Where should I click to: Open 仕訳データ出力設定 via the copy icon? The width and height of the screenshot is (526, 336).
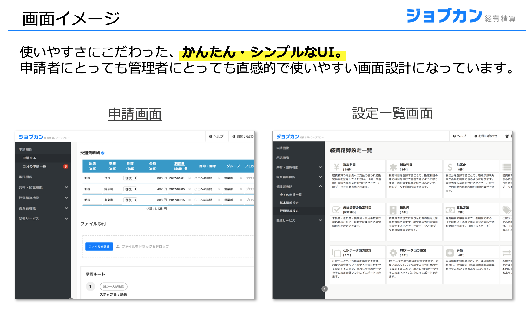(x=336, y=252)
